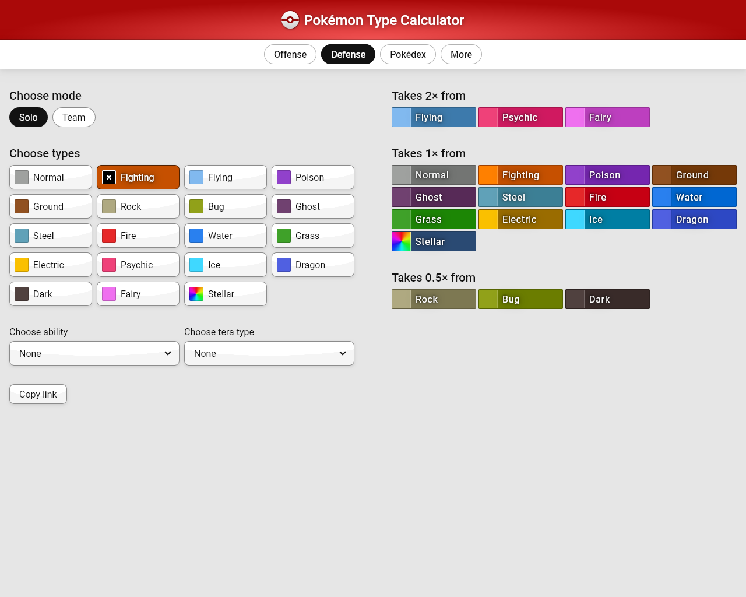
Task: Toggle the Electric type option
Action: (51, 265)
